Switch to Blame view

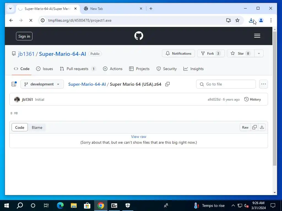click(x=37, y=127)
